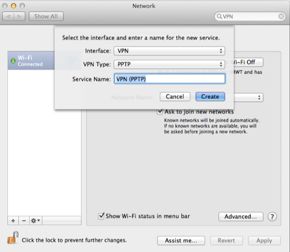Open the help question mark button
This screenshot has height=252, width=290.
272,217
